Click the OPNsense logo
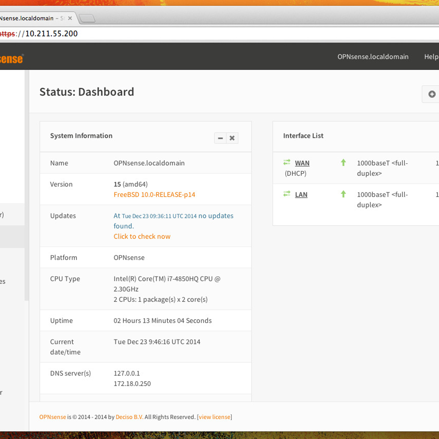Image resolution: width=439 pixels, height=439 pixels. click(x=12, y=59)
